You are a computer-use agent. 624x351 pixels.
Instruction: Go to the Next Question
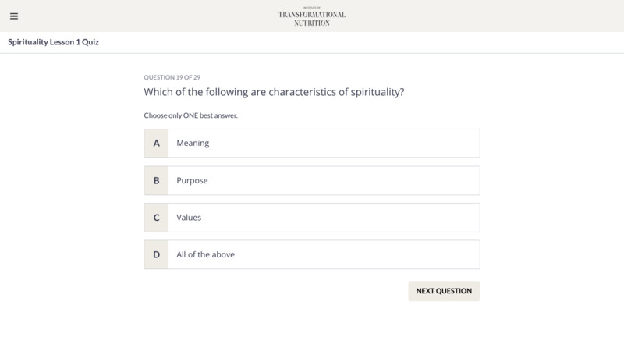pos(444,291)
